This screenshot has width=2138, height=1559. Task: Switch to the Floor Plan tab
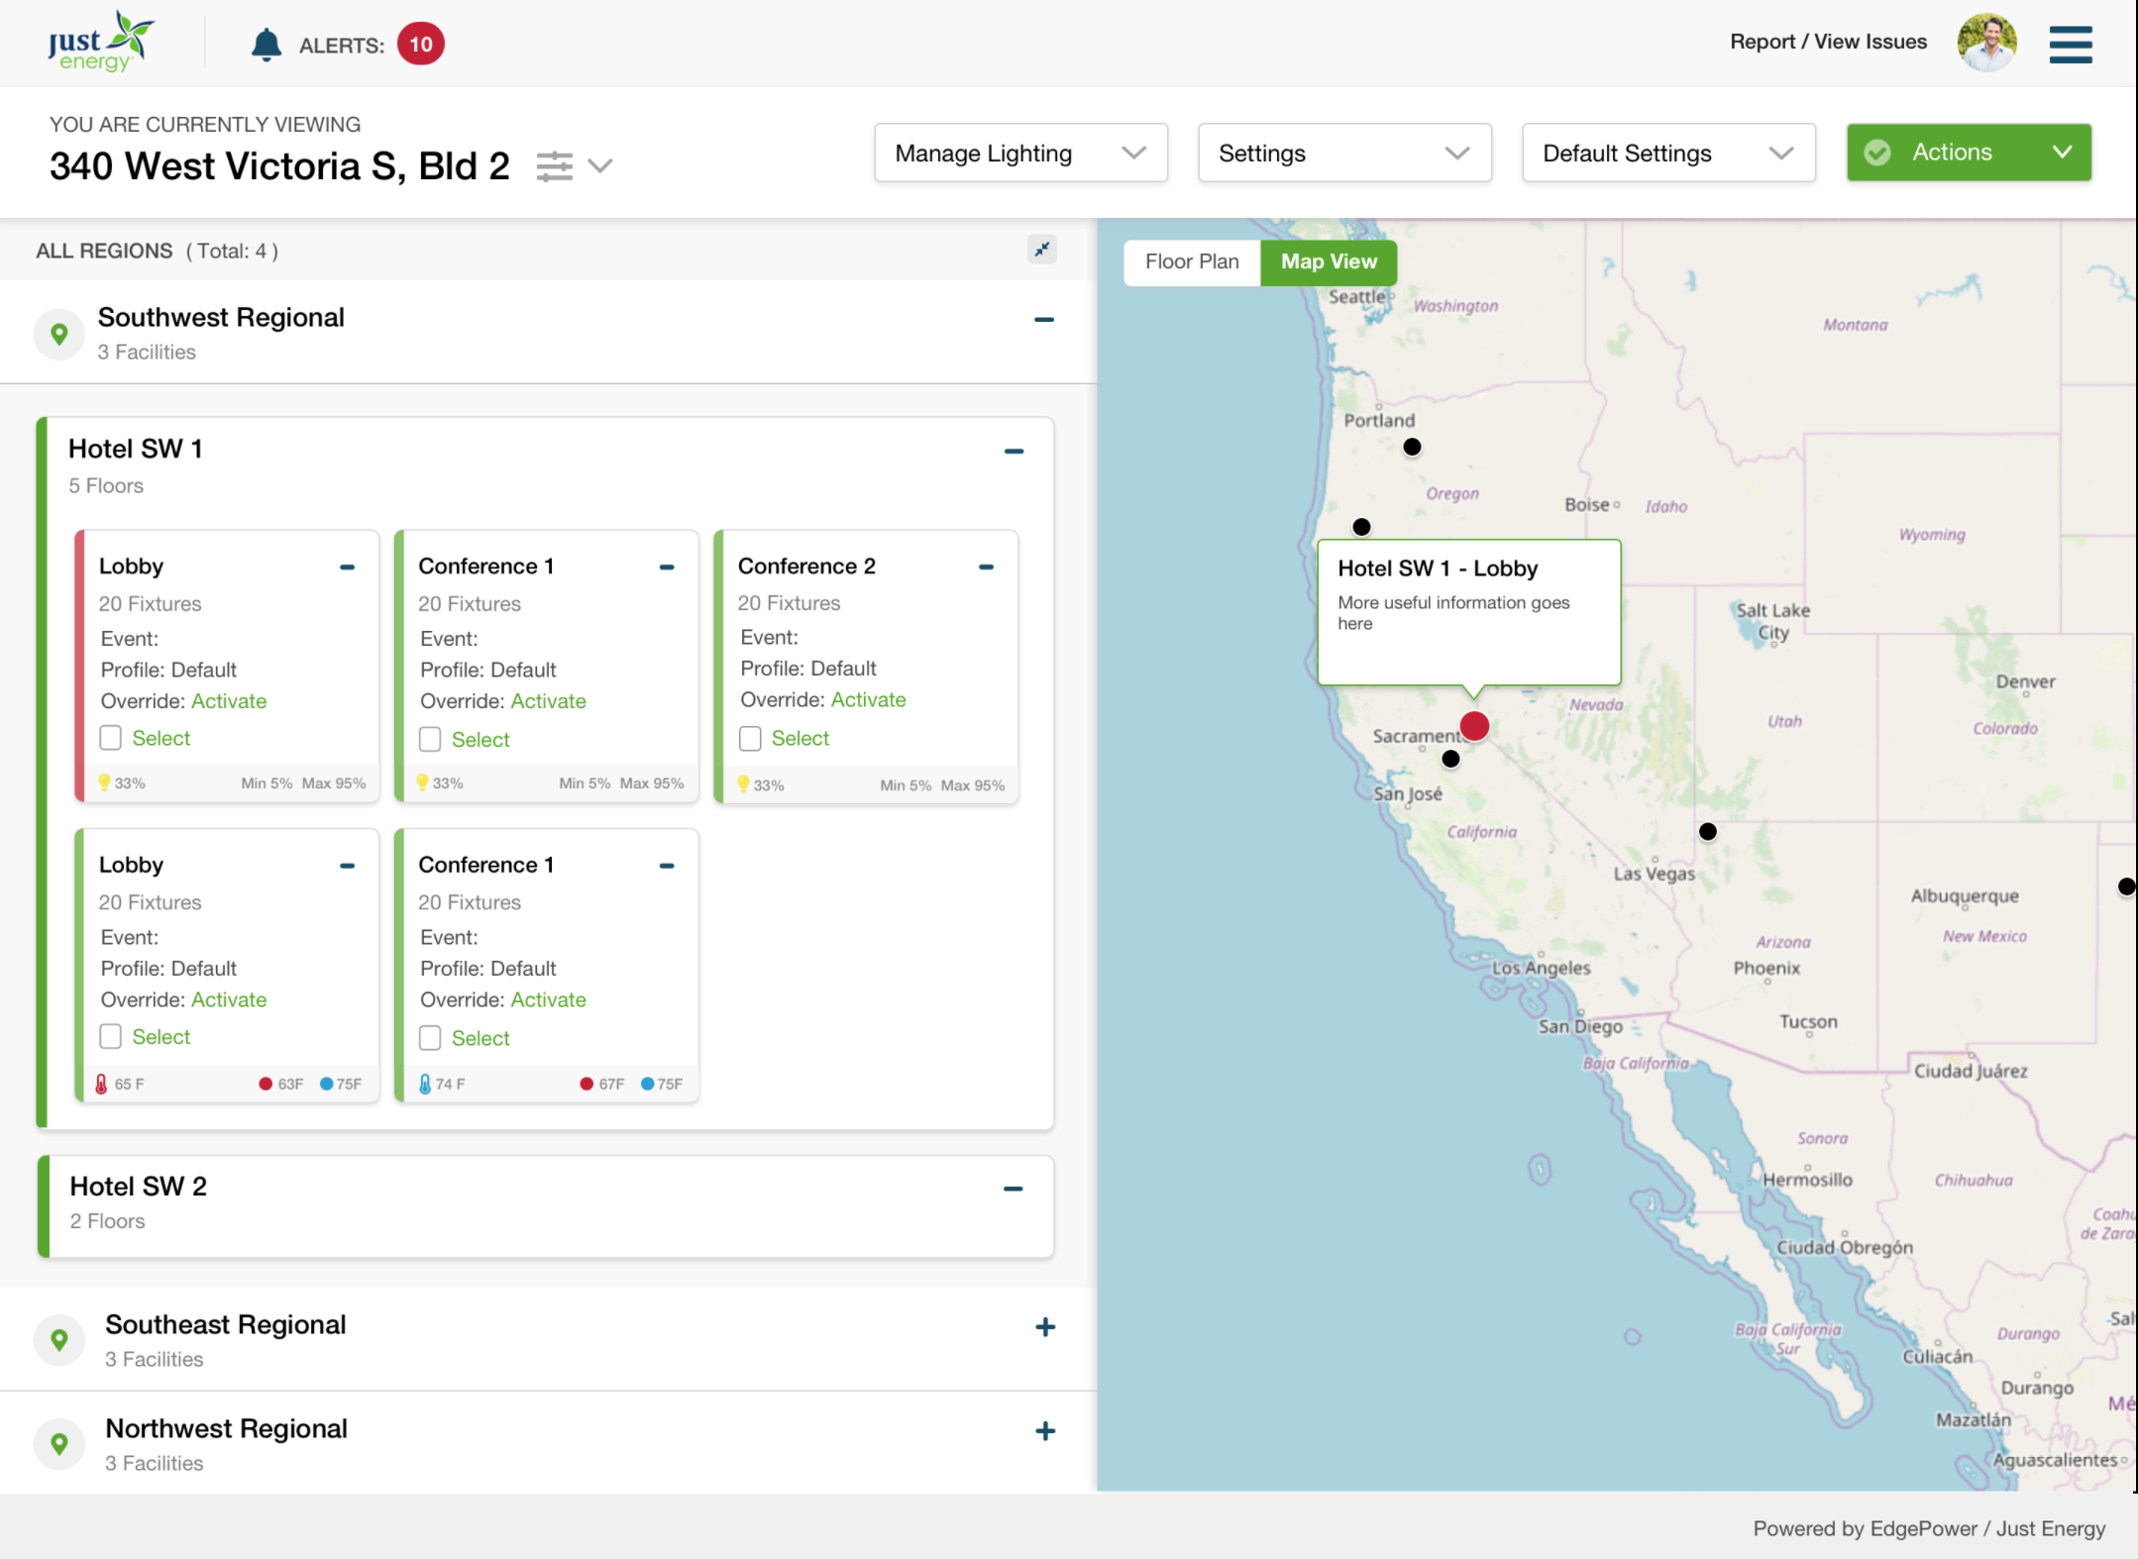[x=1192, y=262]
